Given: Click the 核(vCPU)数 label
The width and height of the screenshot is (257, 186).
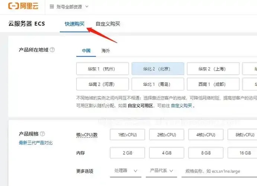Looking at the screenshot, I should (x=87, y=135).
